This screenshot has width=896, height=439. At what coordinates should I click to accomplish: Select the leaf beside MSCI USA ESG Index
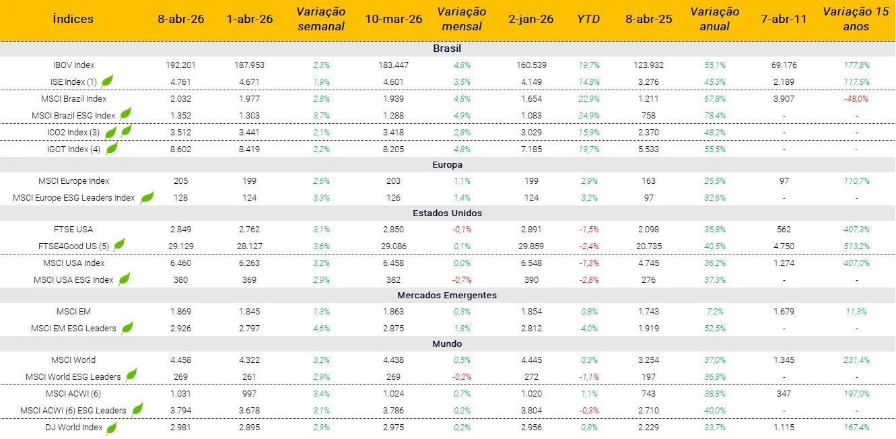click(x=125, y=279)
